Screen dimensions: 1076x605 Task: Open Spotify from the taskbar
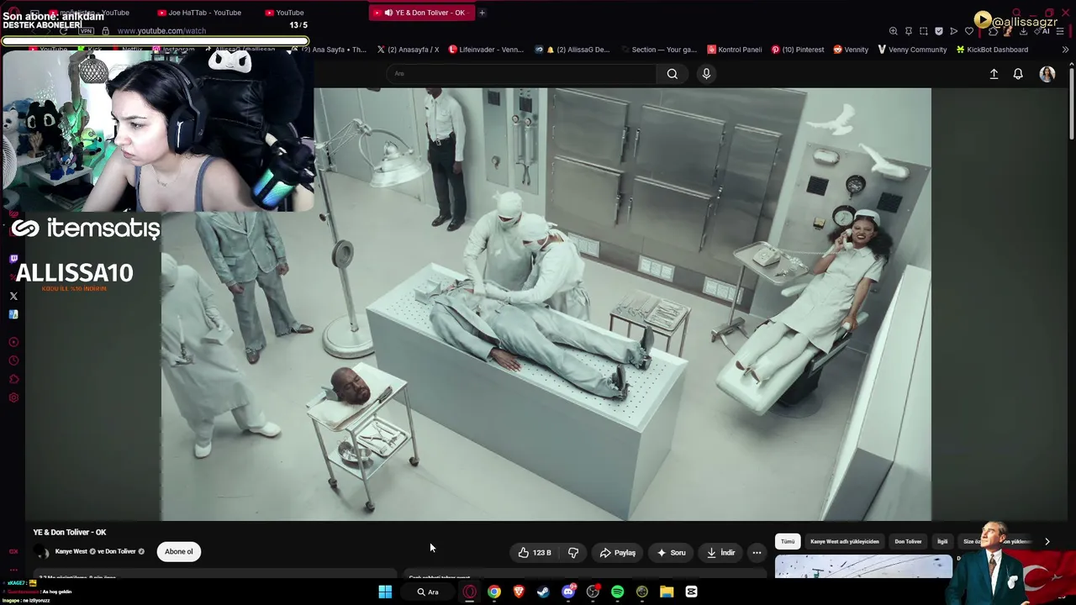618,592
